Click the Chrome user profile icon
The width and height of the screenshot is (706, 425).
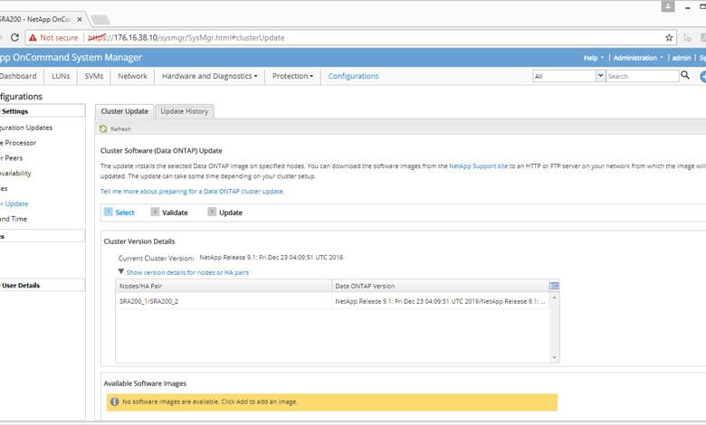tap(668, 6)
